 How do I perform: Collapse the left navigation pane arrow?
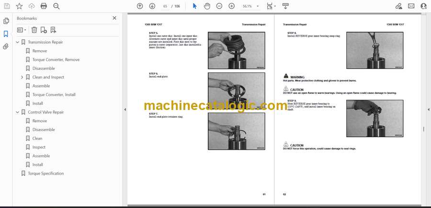click(x=125, y=109)
